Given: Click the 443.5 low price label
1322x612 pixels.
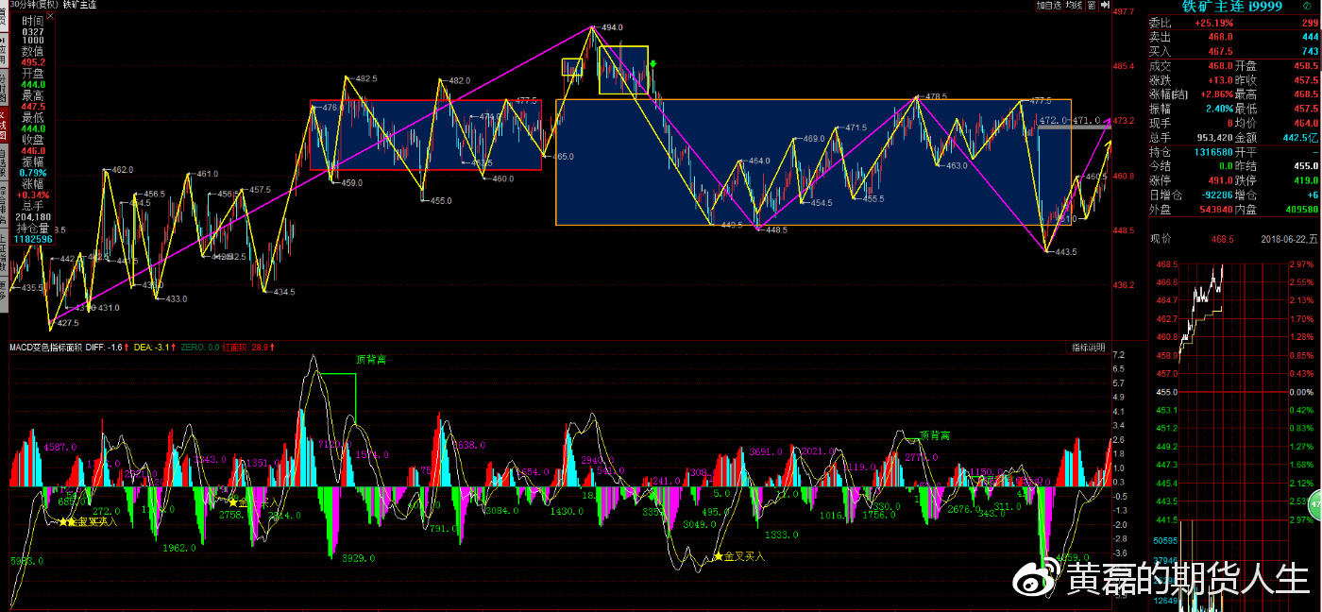Looking at the screenshot, I should [x=1065, y=252].
